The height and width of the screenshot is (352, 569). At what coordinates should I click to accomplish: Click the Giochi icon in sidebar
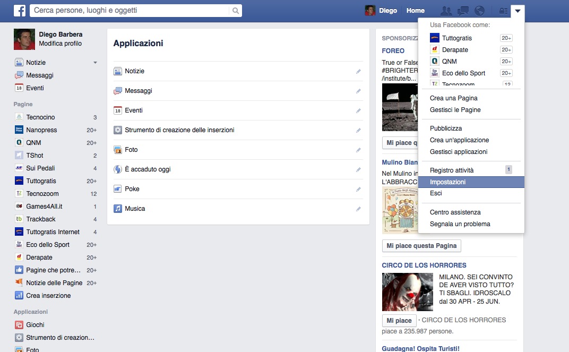19,325
